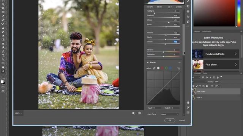243x136 pixels.
Task: Select the Pen tool
Action: (x=3, y=51)
